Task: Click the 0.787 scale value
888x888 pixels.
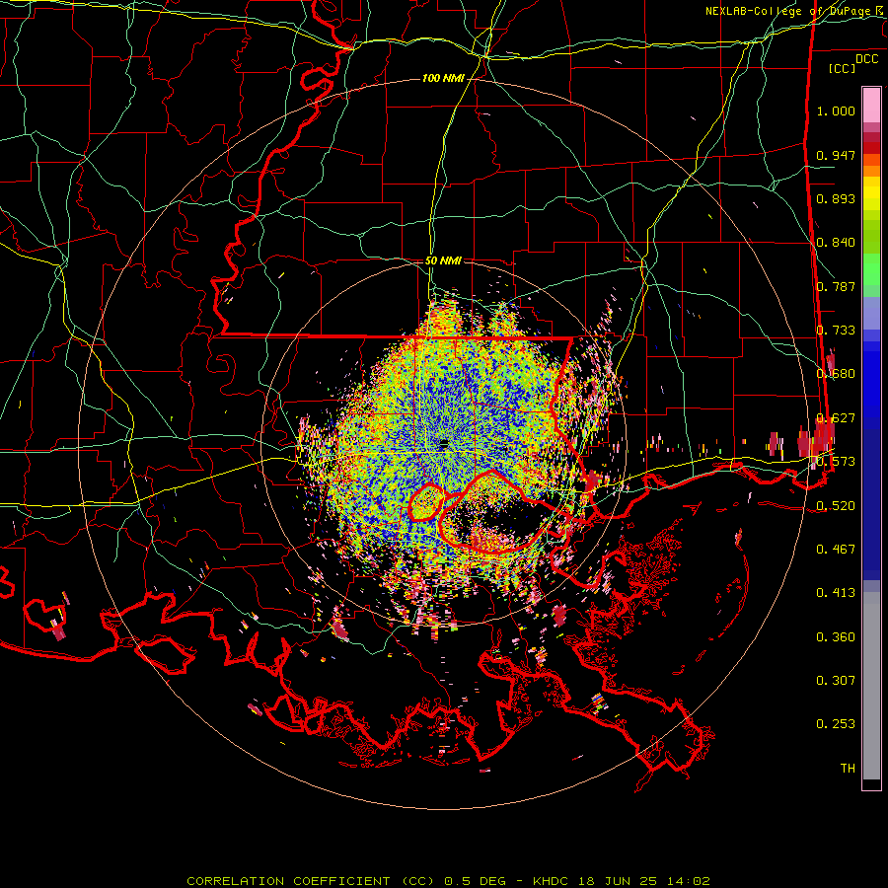Action: tap(836, 286)
